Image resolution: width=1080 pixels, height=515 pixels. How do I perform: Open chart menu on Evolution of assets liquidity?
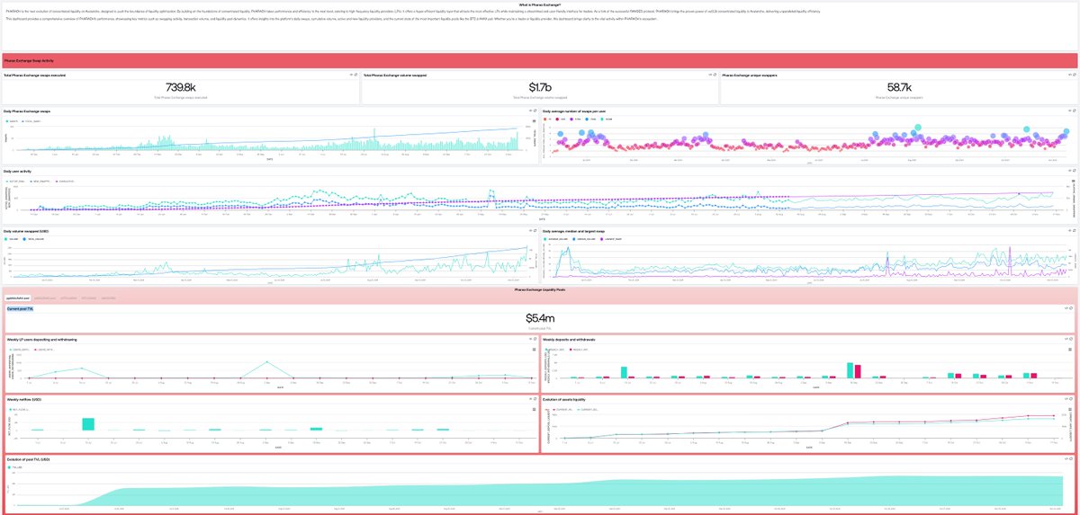click(1072, 408)
